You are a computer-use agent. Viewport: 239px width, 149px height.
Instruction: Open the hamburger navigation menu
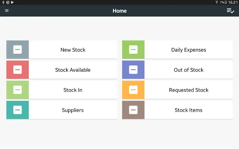tap(7, 11)
